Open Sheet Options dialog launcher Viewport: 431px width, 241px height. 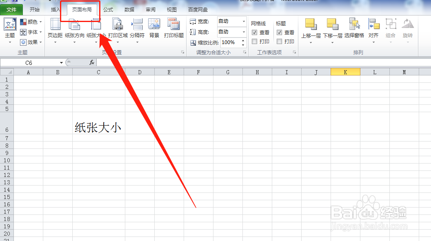tap(294, 52)
